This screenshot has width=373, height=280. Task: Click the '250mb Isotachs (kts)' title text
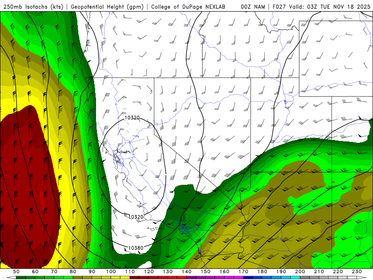click(x=33, y=7)
